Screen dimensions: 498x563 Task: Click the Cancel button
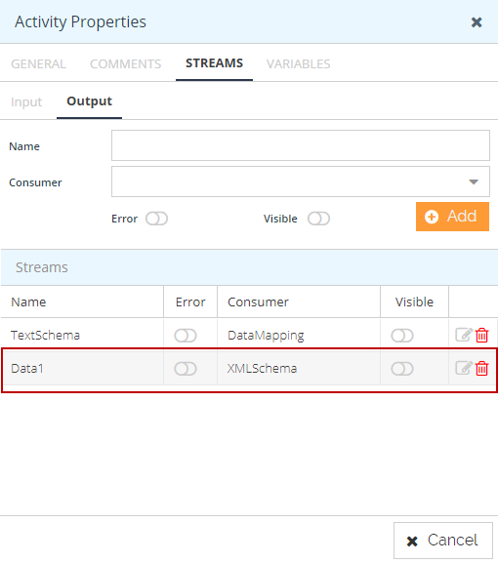(443, 541)
